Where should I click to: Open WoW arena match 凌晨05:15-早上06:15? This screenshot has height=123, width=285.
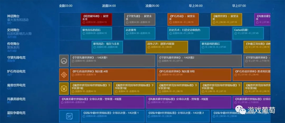tap(178, 88)
